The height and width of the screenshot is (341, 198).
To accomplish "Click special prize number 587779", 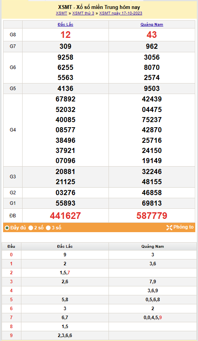I will 152,216.
